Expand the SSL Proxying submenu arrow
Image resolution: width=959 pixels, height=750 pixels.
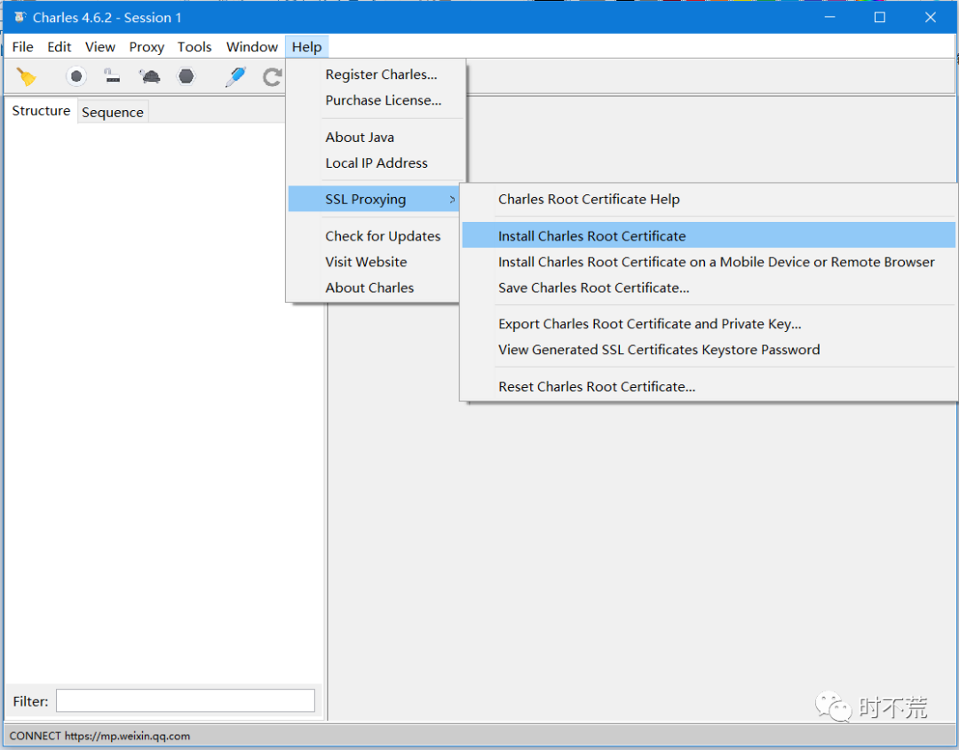tap(452, 200)
